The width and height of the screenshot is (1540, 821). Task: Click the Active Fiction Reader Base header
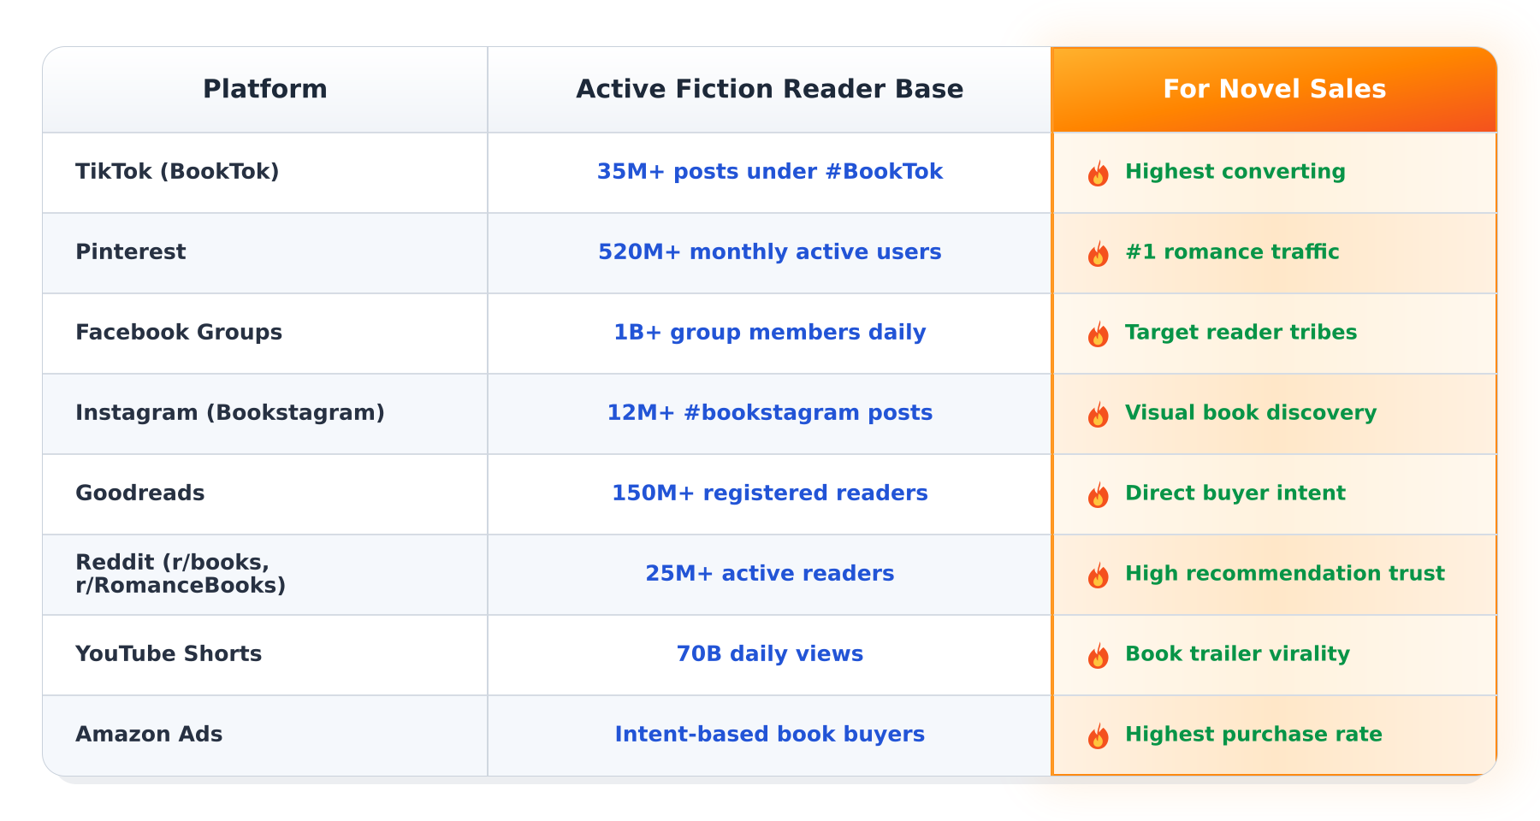pyautogui.click(x=770, y=89)
